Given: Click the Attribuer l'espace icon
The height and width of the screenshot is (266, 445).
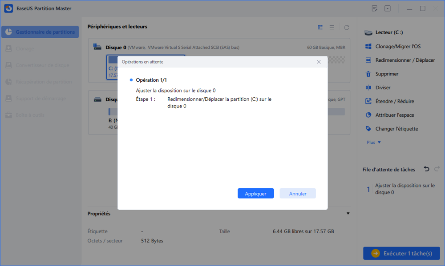Looking at the screenshot, I should pos(368,115).
